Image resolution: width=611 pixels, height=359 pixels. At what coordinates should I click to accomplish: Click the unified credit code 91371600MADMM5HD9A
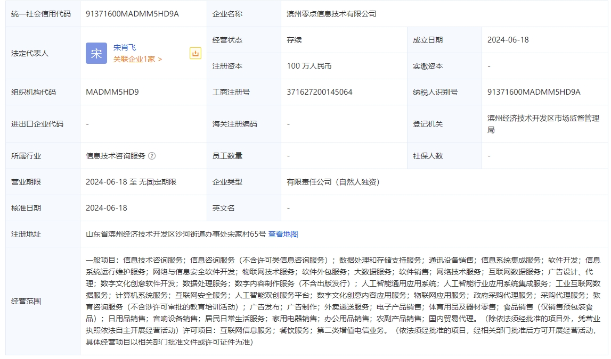point(132,14)
